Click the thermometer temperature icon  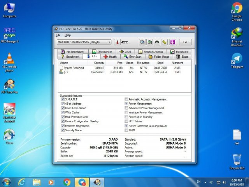[117, 42]
